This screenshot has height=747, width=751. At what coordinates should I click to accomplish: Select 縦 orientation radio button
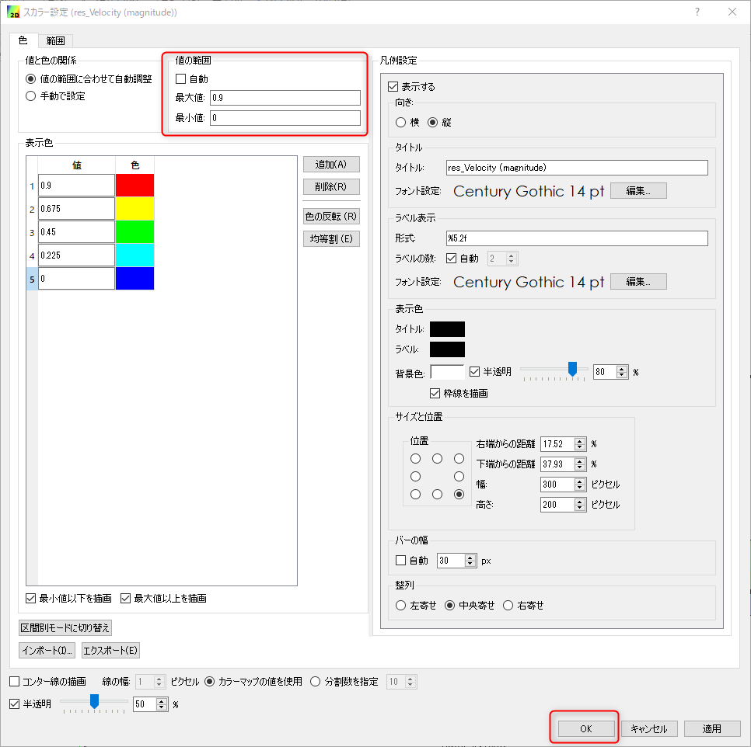[432, 123]
